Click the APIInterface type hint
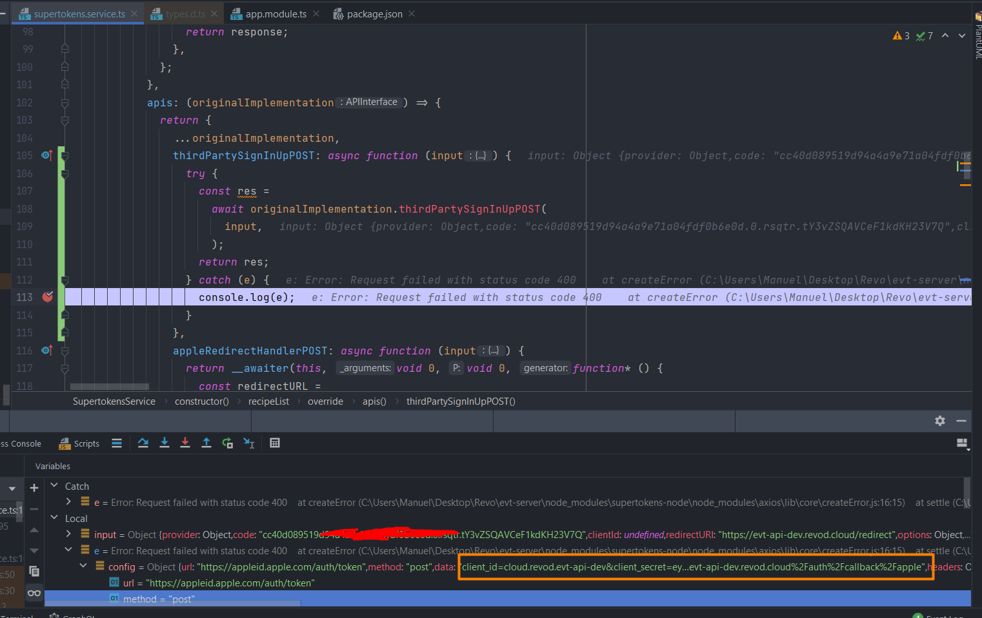The width and height of the screenshot is (982, 618). 371,102
